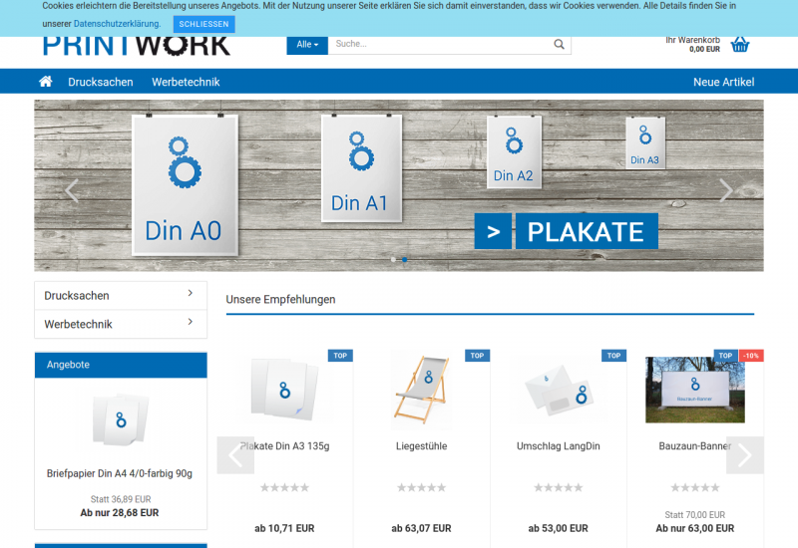Click the home icon in navigation bar

pyautogui.click(x=45, y=82)
